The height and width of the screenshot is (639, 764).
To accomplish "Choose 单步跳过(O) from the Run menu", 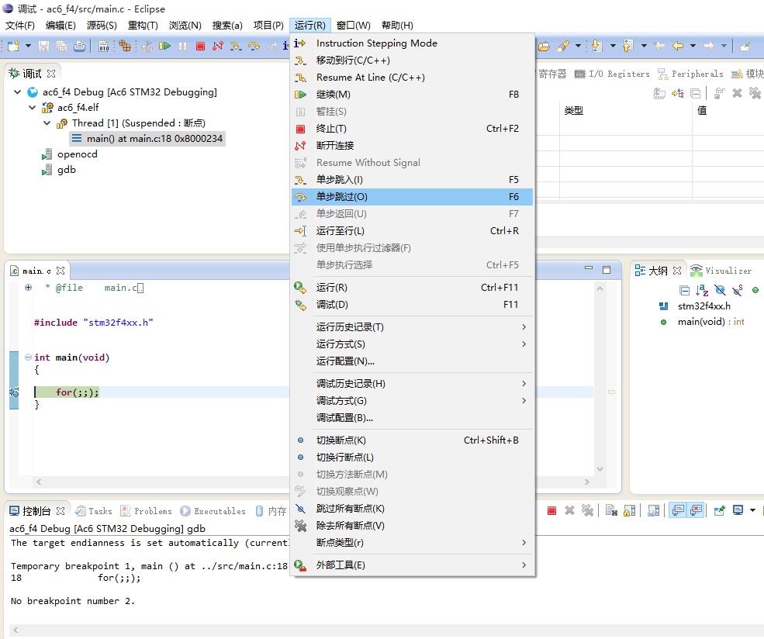I will coord(412,197).
